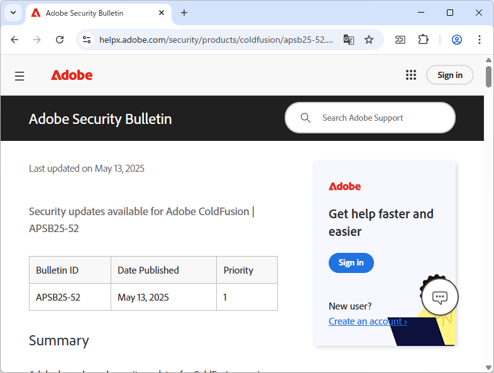Viewport: 494px width, 373px height.
Task: Select the Adobe Security Bulletin tab
Action: pos(94,13)
